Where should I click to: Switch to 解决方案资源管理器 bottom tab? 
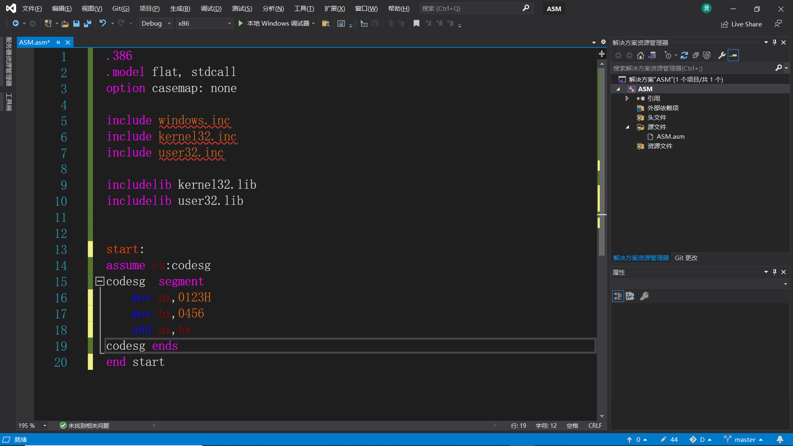(641, 258)
